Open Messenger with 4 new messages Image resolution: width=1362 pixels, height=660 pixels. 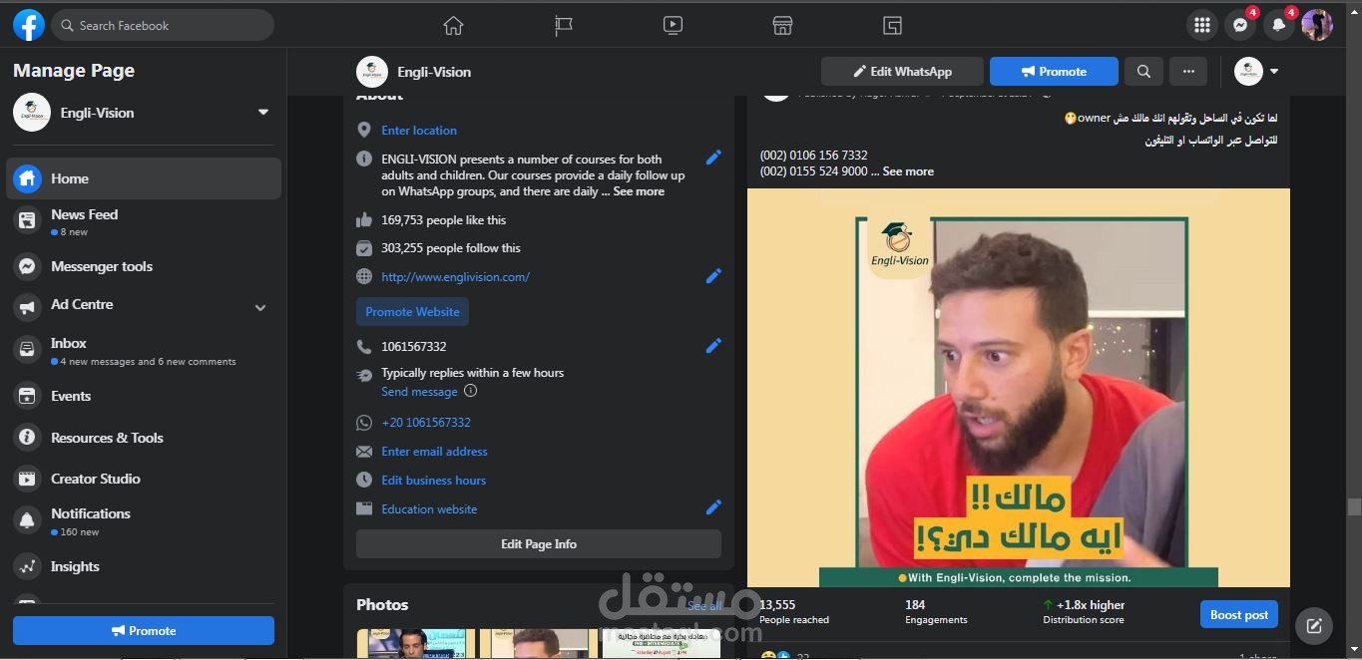[x=1240, y=25]
